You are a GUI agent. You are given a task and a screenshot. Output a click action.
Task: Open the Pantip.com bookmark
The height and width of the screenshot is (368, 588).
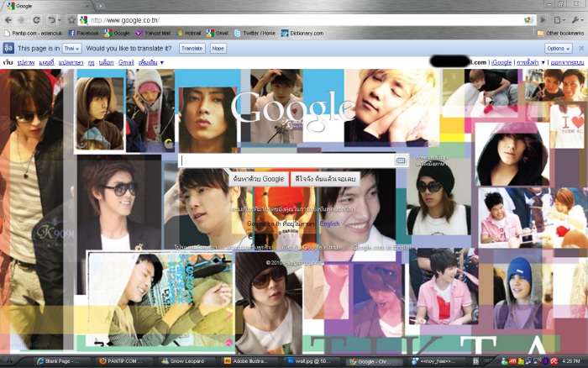pyautogui.click(x=33, y=33)
